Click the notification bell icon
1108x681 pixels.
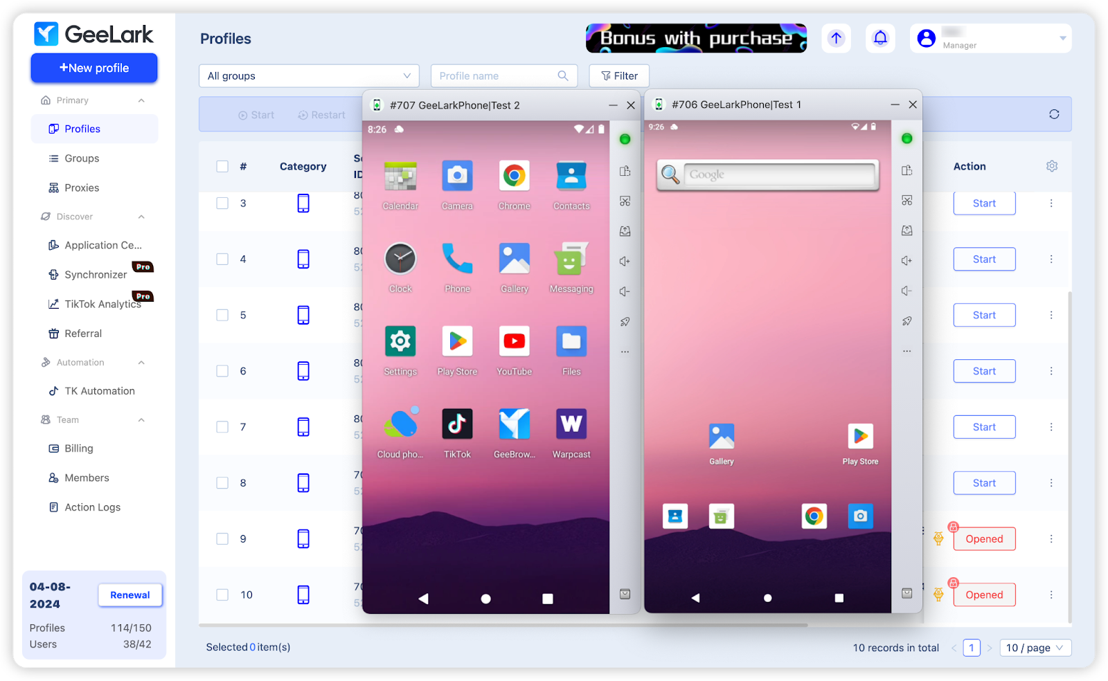pos(880,38)
